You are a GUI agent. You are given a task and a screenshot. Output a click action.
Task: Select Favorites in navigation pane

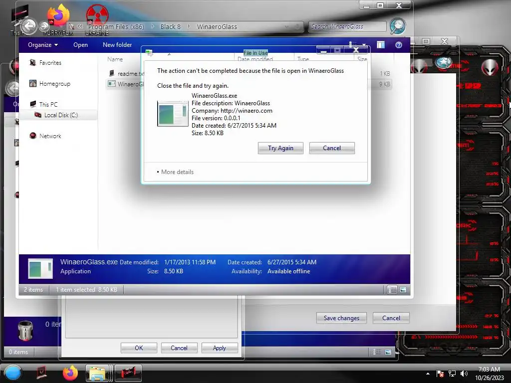coord(50,62)
